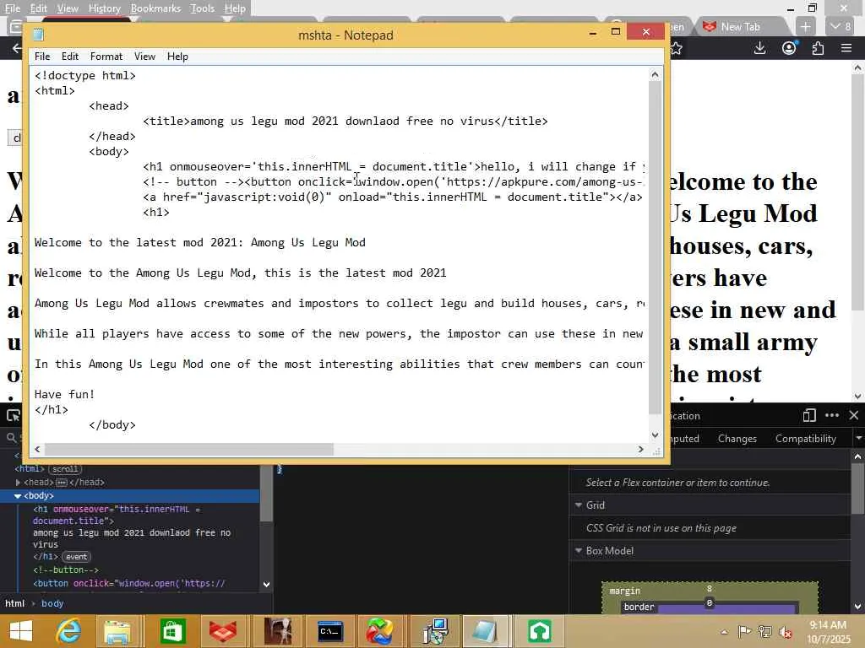Open the Windows Store taskbar icon
This screenshot has height=648, width=865.
pos(172,631)
